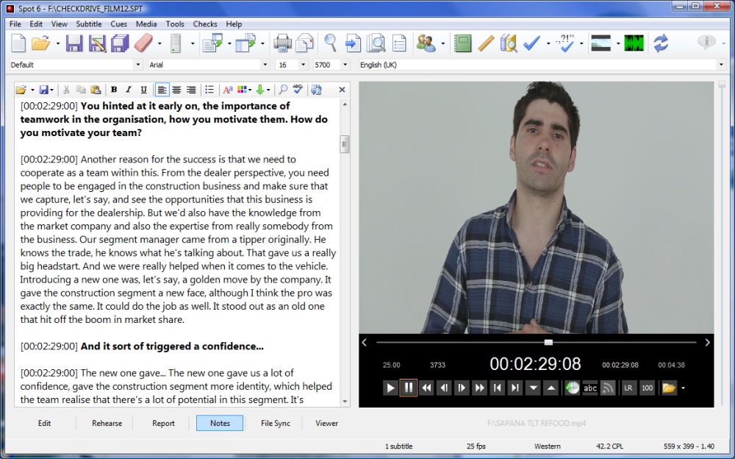Open the Tools menu
Screen dimensions: 735x459
175,24
